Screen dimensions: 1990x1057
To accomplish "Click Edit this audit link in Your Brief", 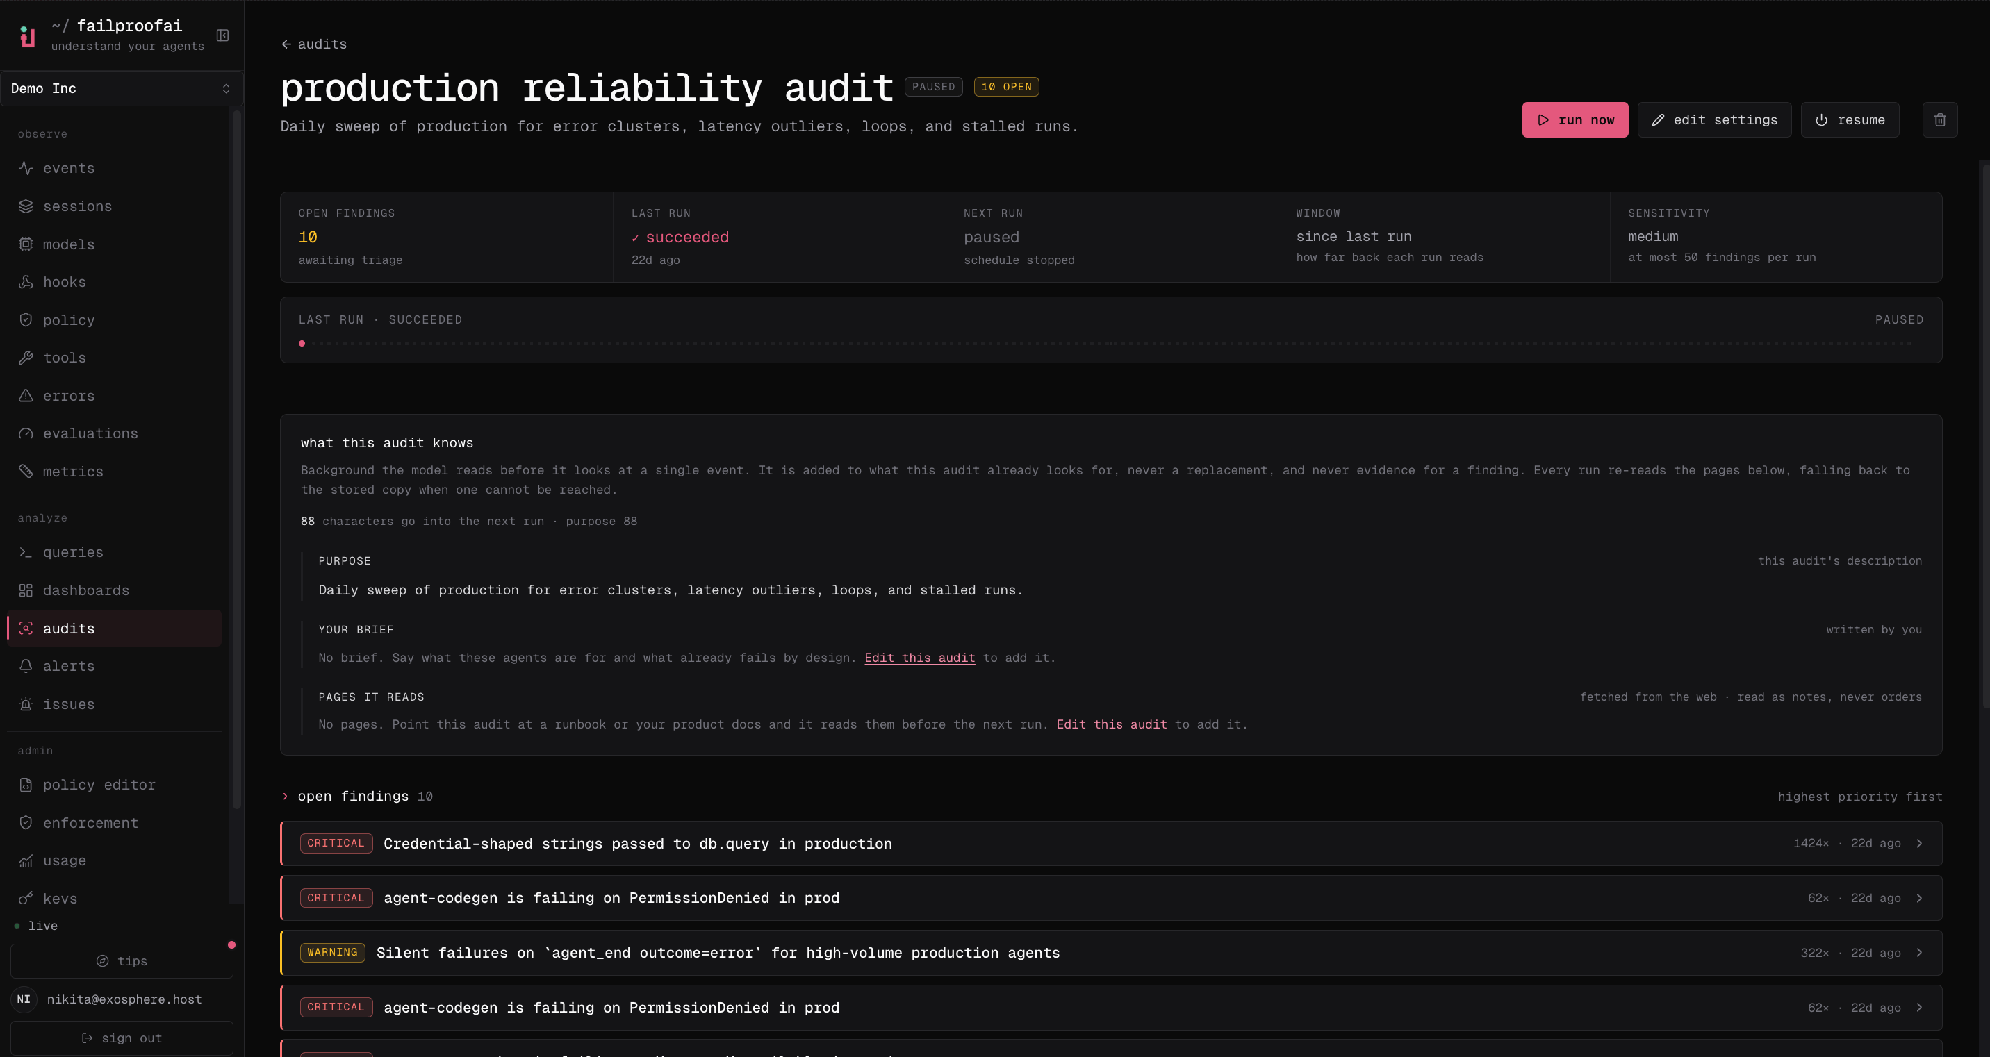I will (x=919, y=658).
